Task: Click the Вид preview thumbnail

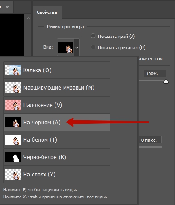Action: point(66,48)
